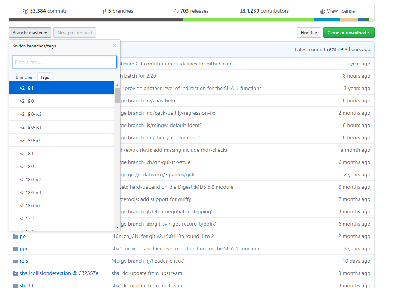
Task: Open commit for branch 'cb/git-gui-ttk-style'
Action: click(x=156, y=162)
